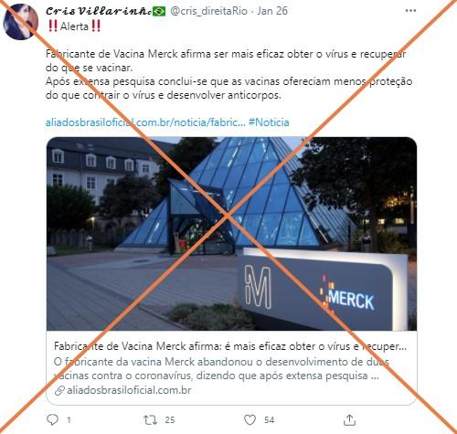The width and height of the screenshot is (457, 434).
Task: Open the Merck building preview image
Action: pyautogui.click(x=231, y=234)
